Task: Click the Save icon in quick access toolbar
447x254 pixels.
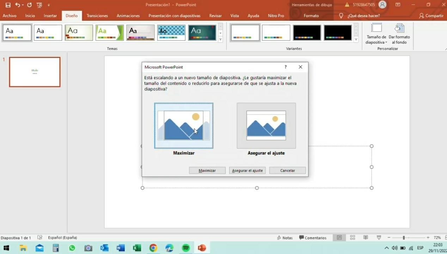Action: [x=8, y=5]
